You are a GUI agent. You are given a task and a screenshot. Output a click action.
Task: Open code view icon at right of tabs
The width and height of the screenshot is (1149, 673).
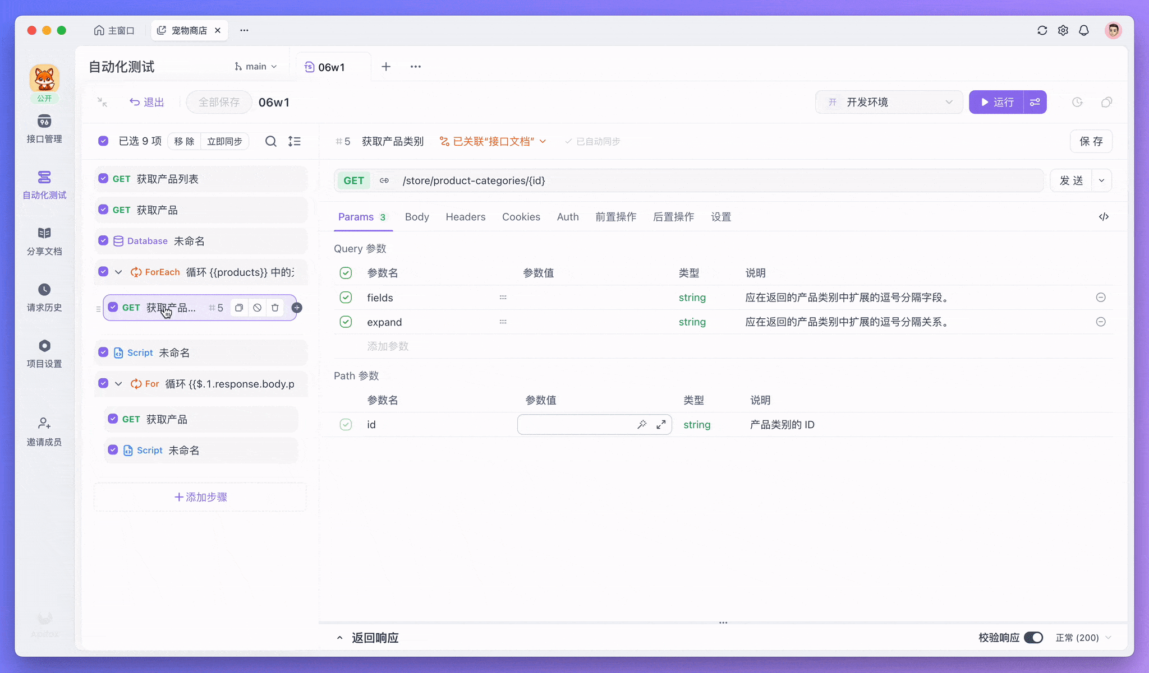pyautogui.click(x=1104, y=217)
